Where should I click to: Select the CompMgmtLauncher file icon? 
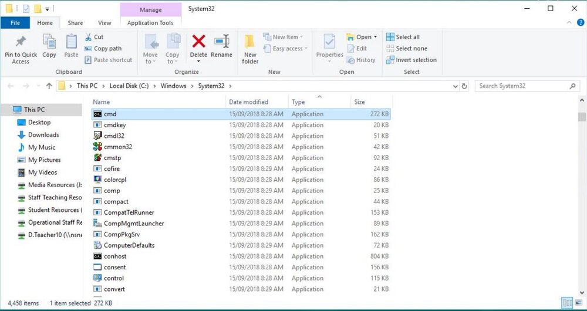click(97, 224)
